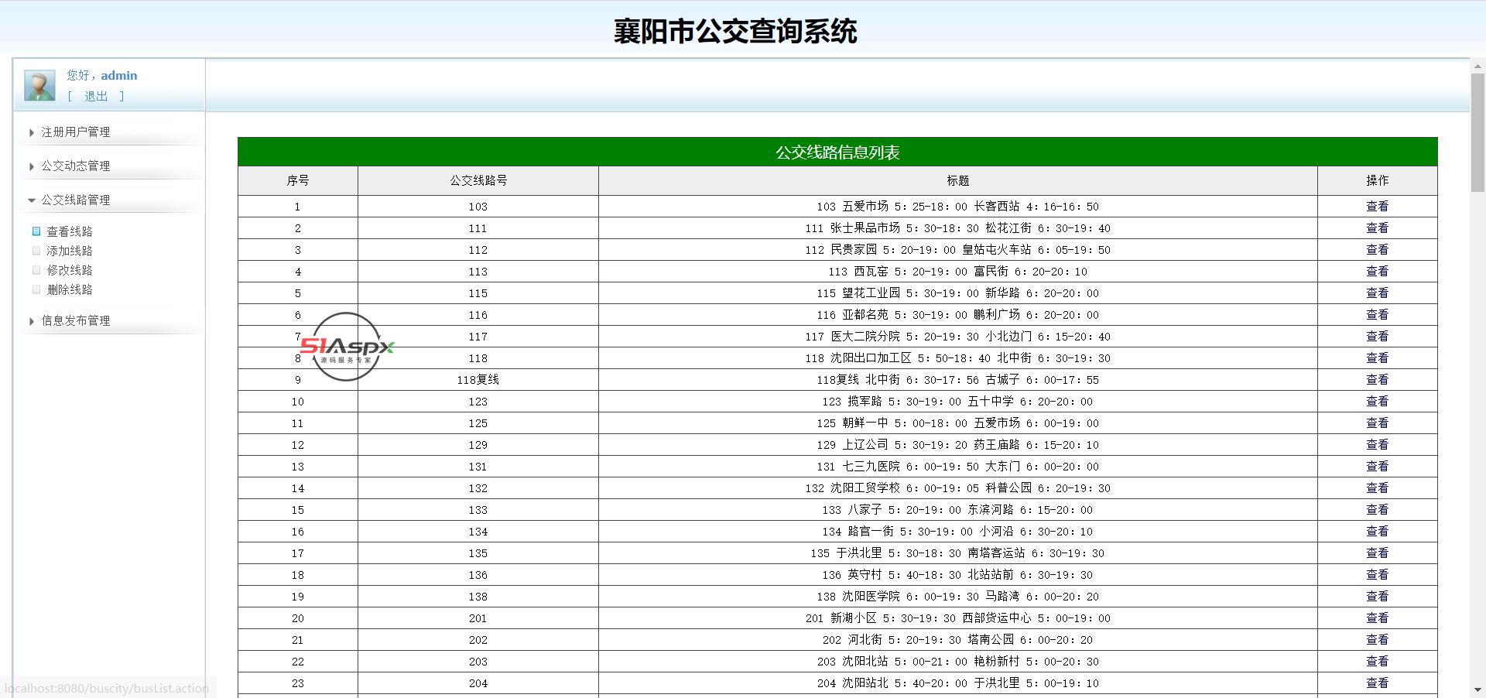Image resolution: width=1486 pixels, height=698 pixels.
Task: View details for bus route 133
Action: pos(1378,510)
